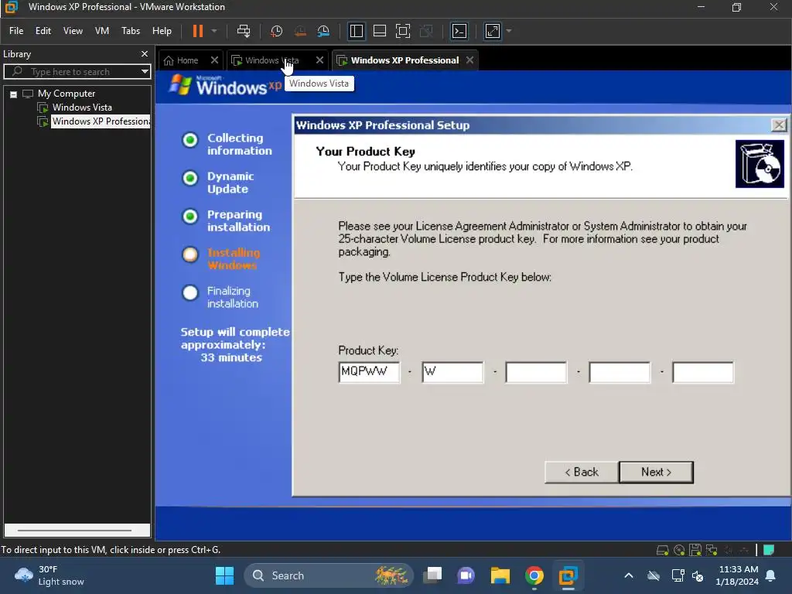792x594 pixels.
Task: Take a snapshot of this virtual machine
Action: pyautogui.click(x=276, y=31)
